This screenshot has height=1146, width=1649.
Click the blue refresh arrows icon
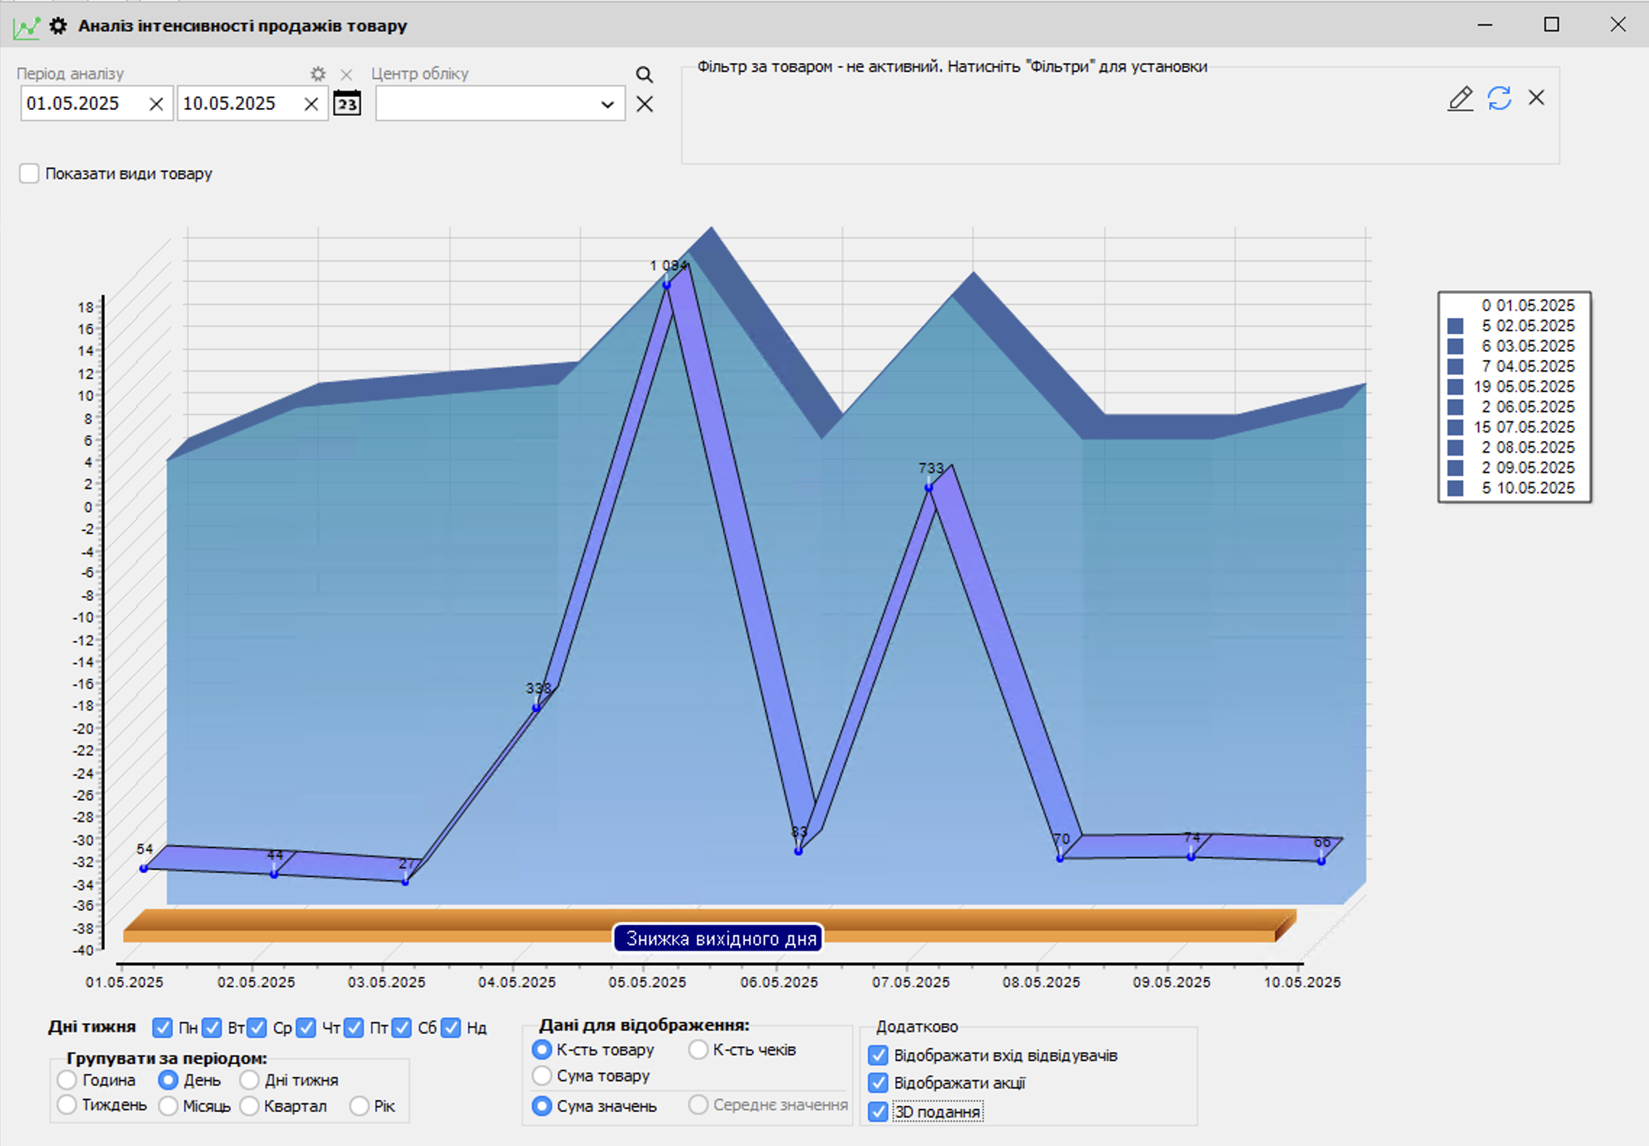[x=1499, y=98]
